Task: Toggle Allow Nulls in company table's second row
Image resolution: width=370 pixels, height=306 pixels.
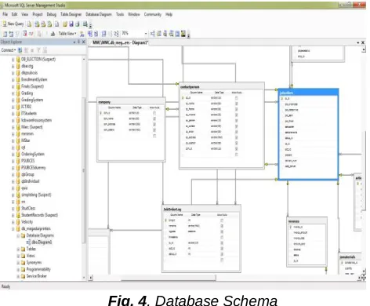Action: point(154,118)
